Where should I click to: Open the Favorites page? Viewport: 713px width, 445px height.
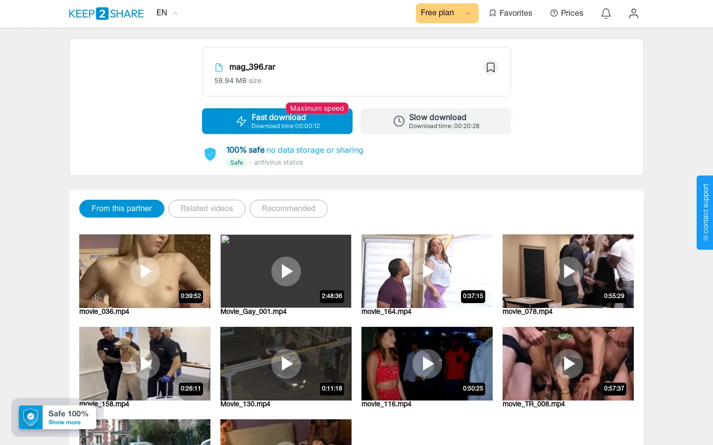510,13
